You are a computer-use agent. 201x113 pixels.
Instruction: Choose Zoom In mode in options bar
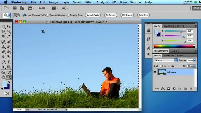click(x=15, y=15)
